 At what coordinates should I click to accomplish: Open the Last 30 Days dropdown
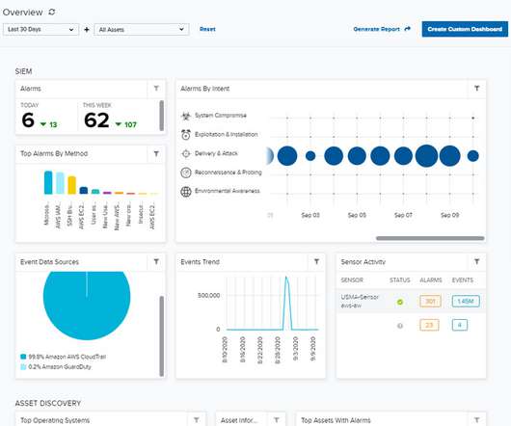pyautogui.click(x=41, y=29)
